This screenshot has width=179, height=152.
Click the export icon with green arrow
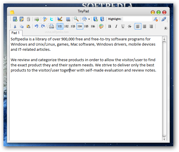pos(37,19)
